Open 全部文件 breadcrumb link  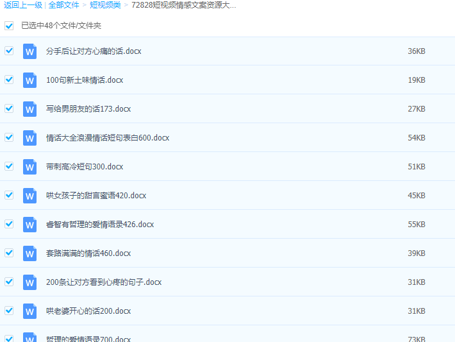tap(64, 5)
